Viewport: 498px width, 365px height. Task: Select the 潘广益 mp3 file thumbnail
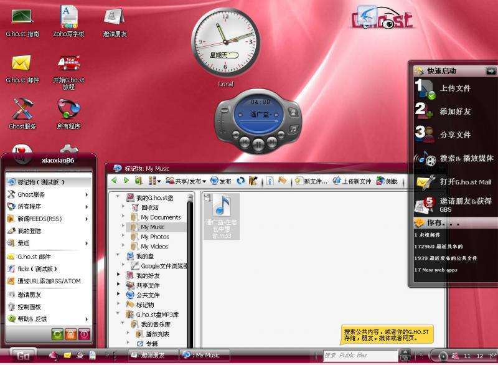click(x=222, y=216)
